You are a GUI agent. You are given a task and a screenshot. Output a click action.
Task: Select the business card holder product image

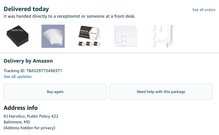90,36
